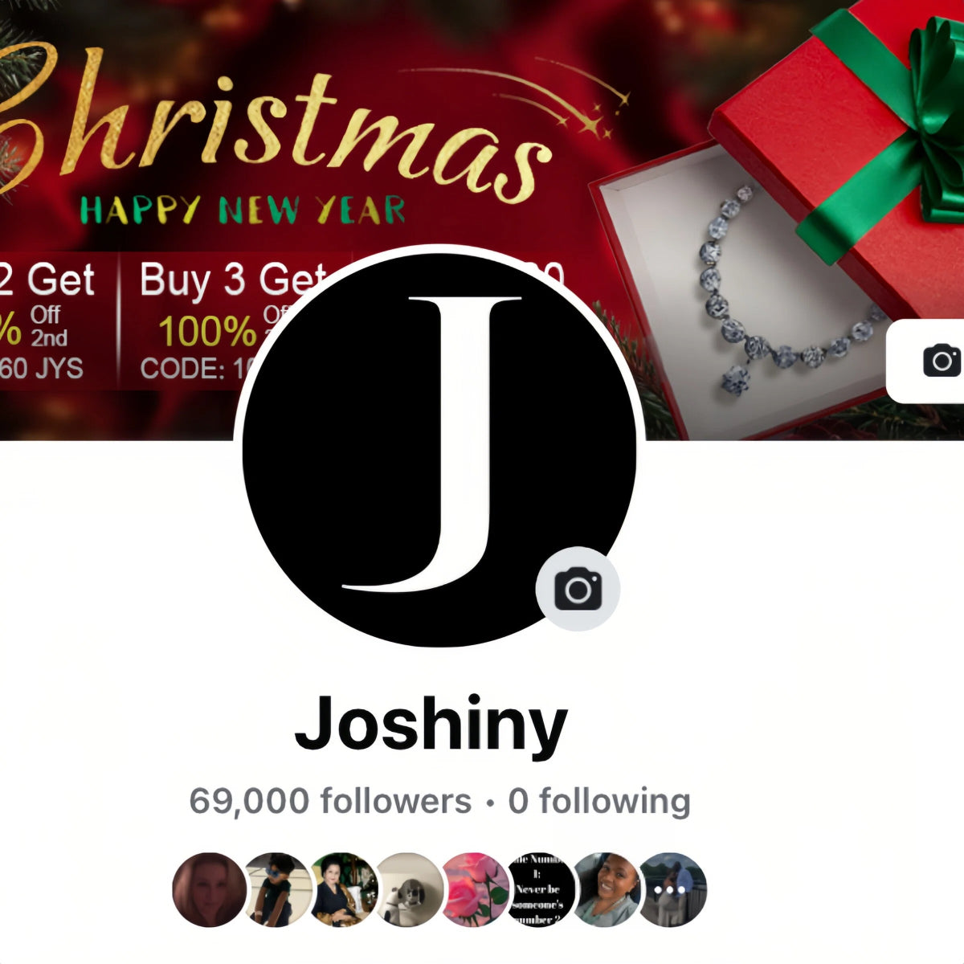Open the first follower avatar with woman's face

[209, 890]
